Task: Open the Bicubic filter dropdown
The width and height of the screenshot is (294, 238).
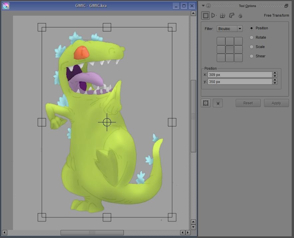Action: coord(230,29)
